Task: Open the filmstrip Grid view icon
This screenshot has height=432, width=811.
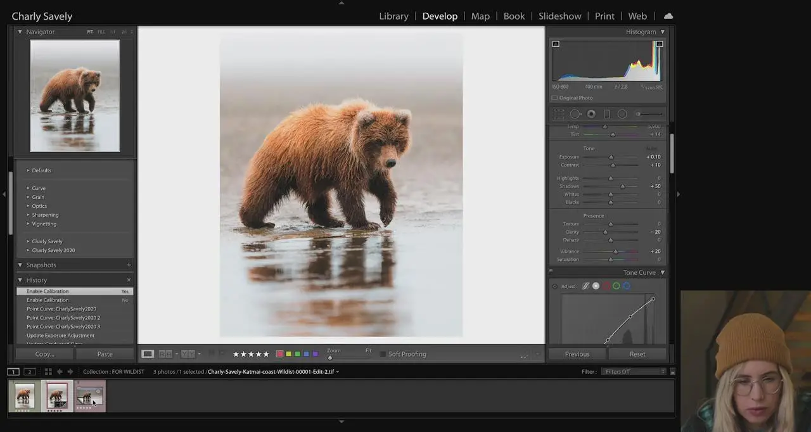Action: click(x=48, y=372)
